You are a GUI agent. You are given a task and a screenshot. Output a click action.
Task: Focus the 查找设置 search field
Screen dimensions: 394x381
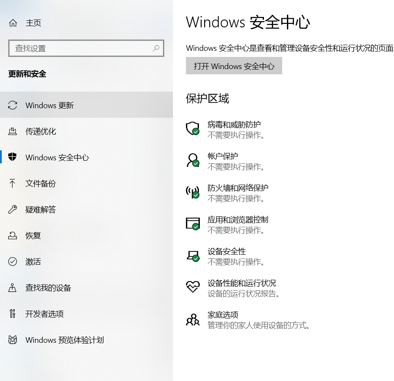(x=86, y=48)
